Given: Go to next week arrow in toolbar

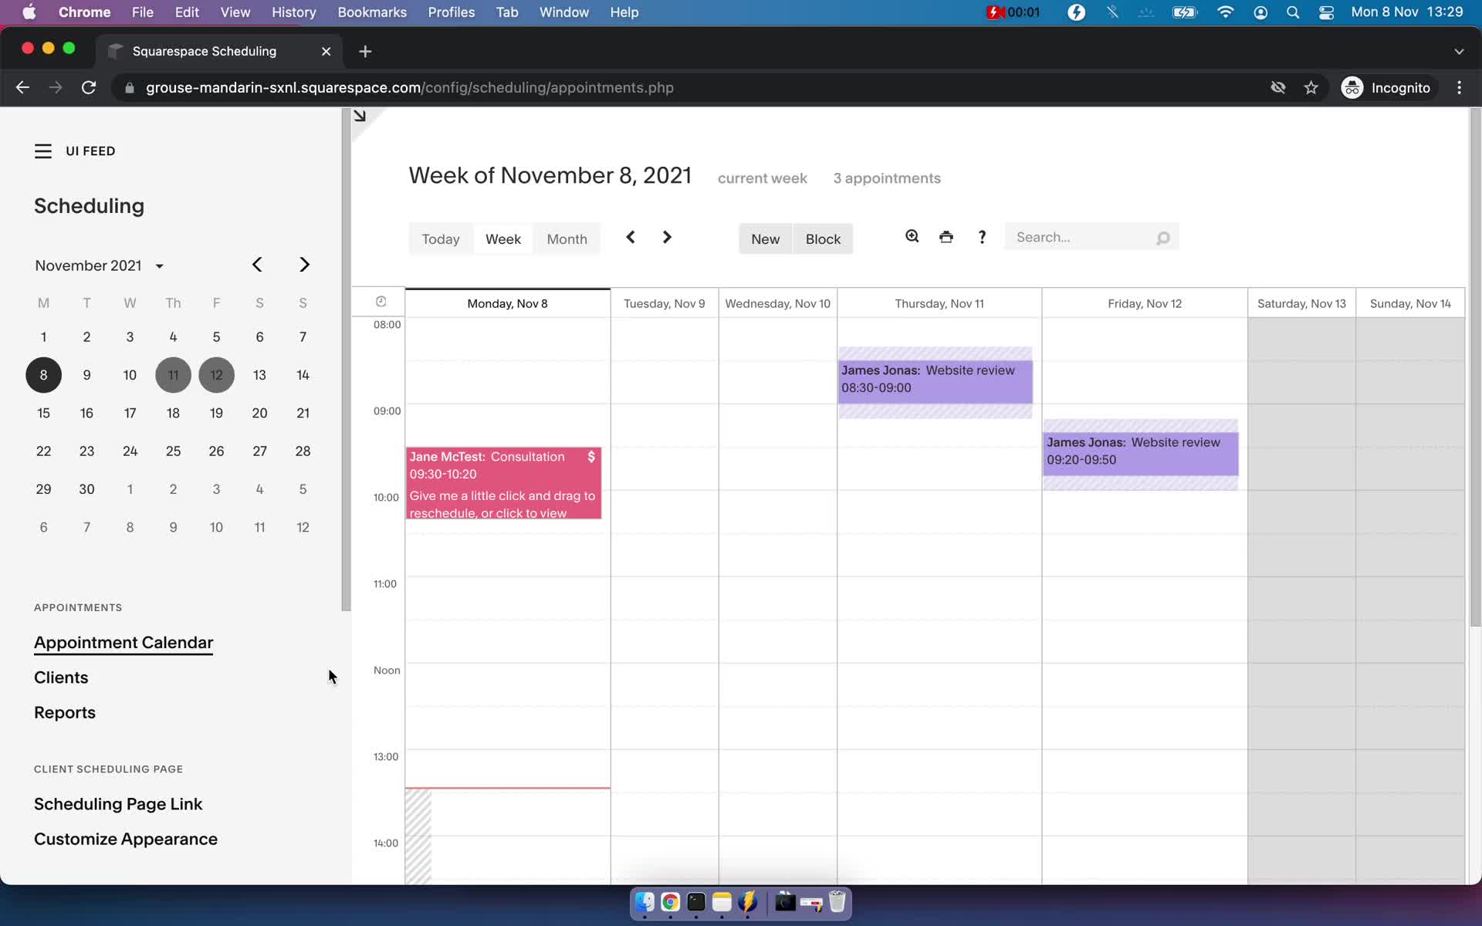Looking at the screenshot, I should (667, 237).
